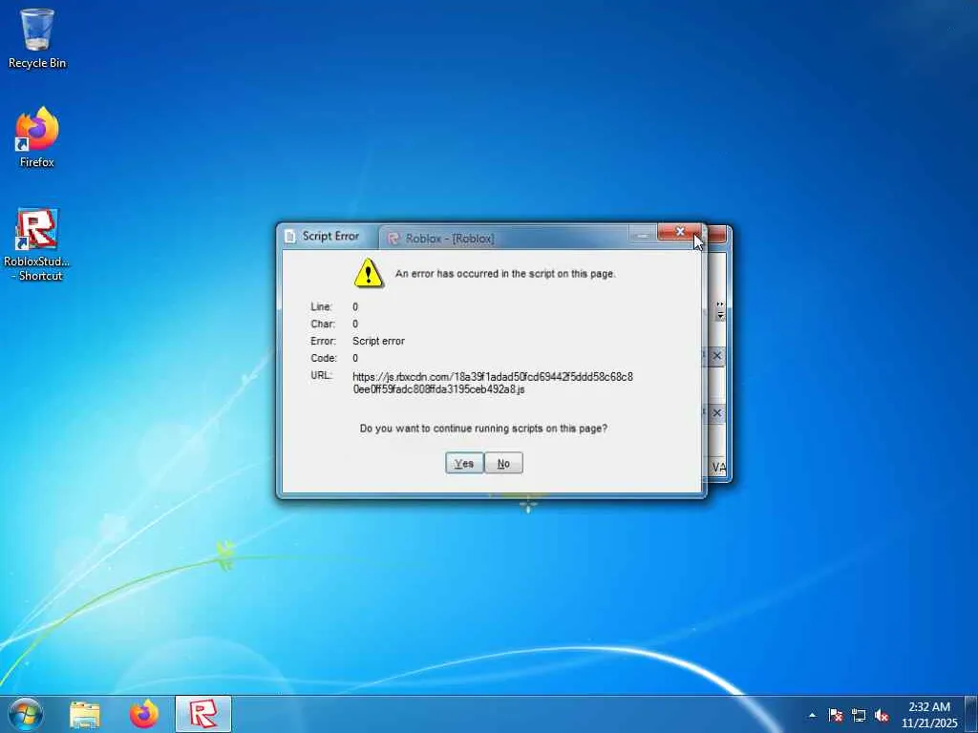Click the yellow warning icon in Script Error dialog
Image resolution: width=978 pixels, height=733 pixels.
point(368,273)
